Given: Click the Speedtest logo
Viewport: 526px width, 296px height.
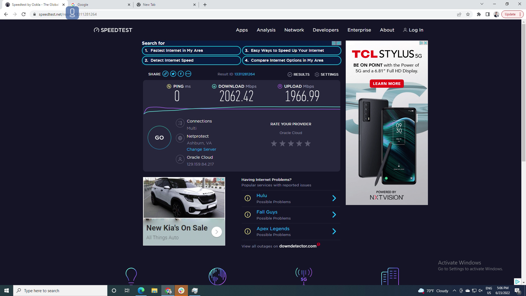Looking at the screenshot, I should pos(113,30).
